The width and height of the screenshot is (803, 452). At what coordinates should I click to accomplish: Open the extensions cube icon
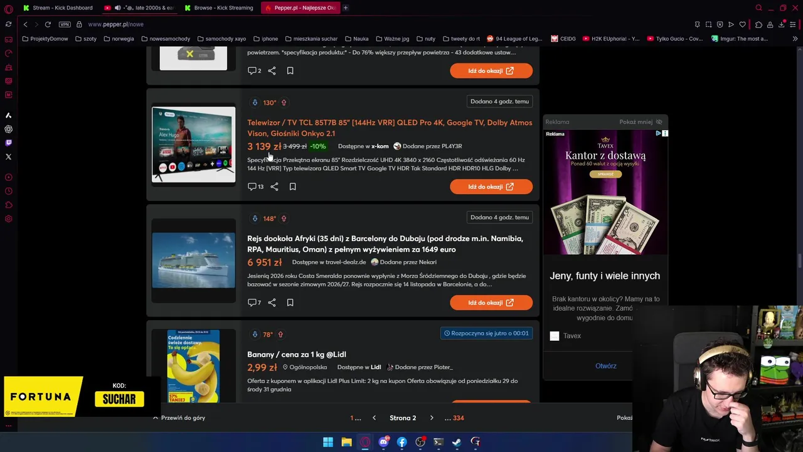758,24
